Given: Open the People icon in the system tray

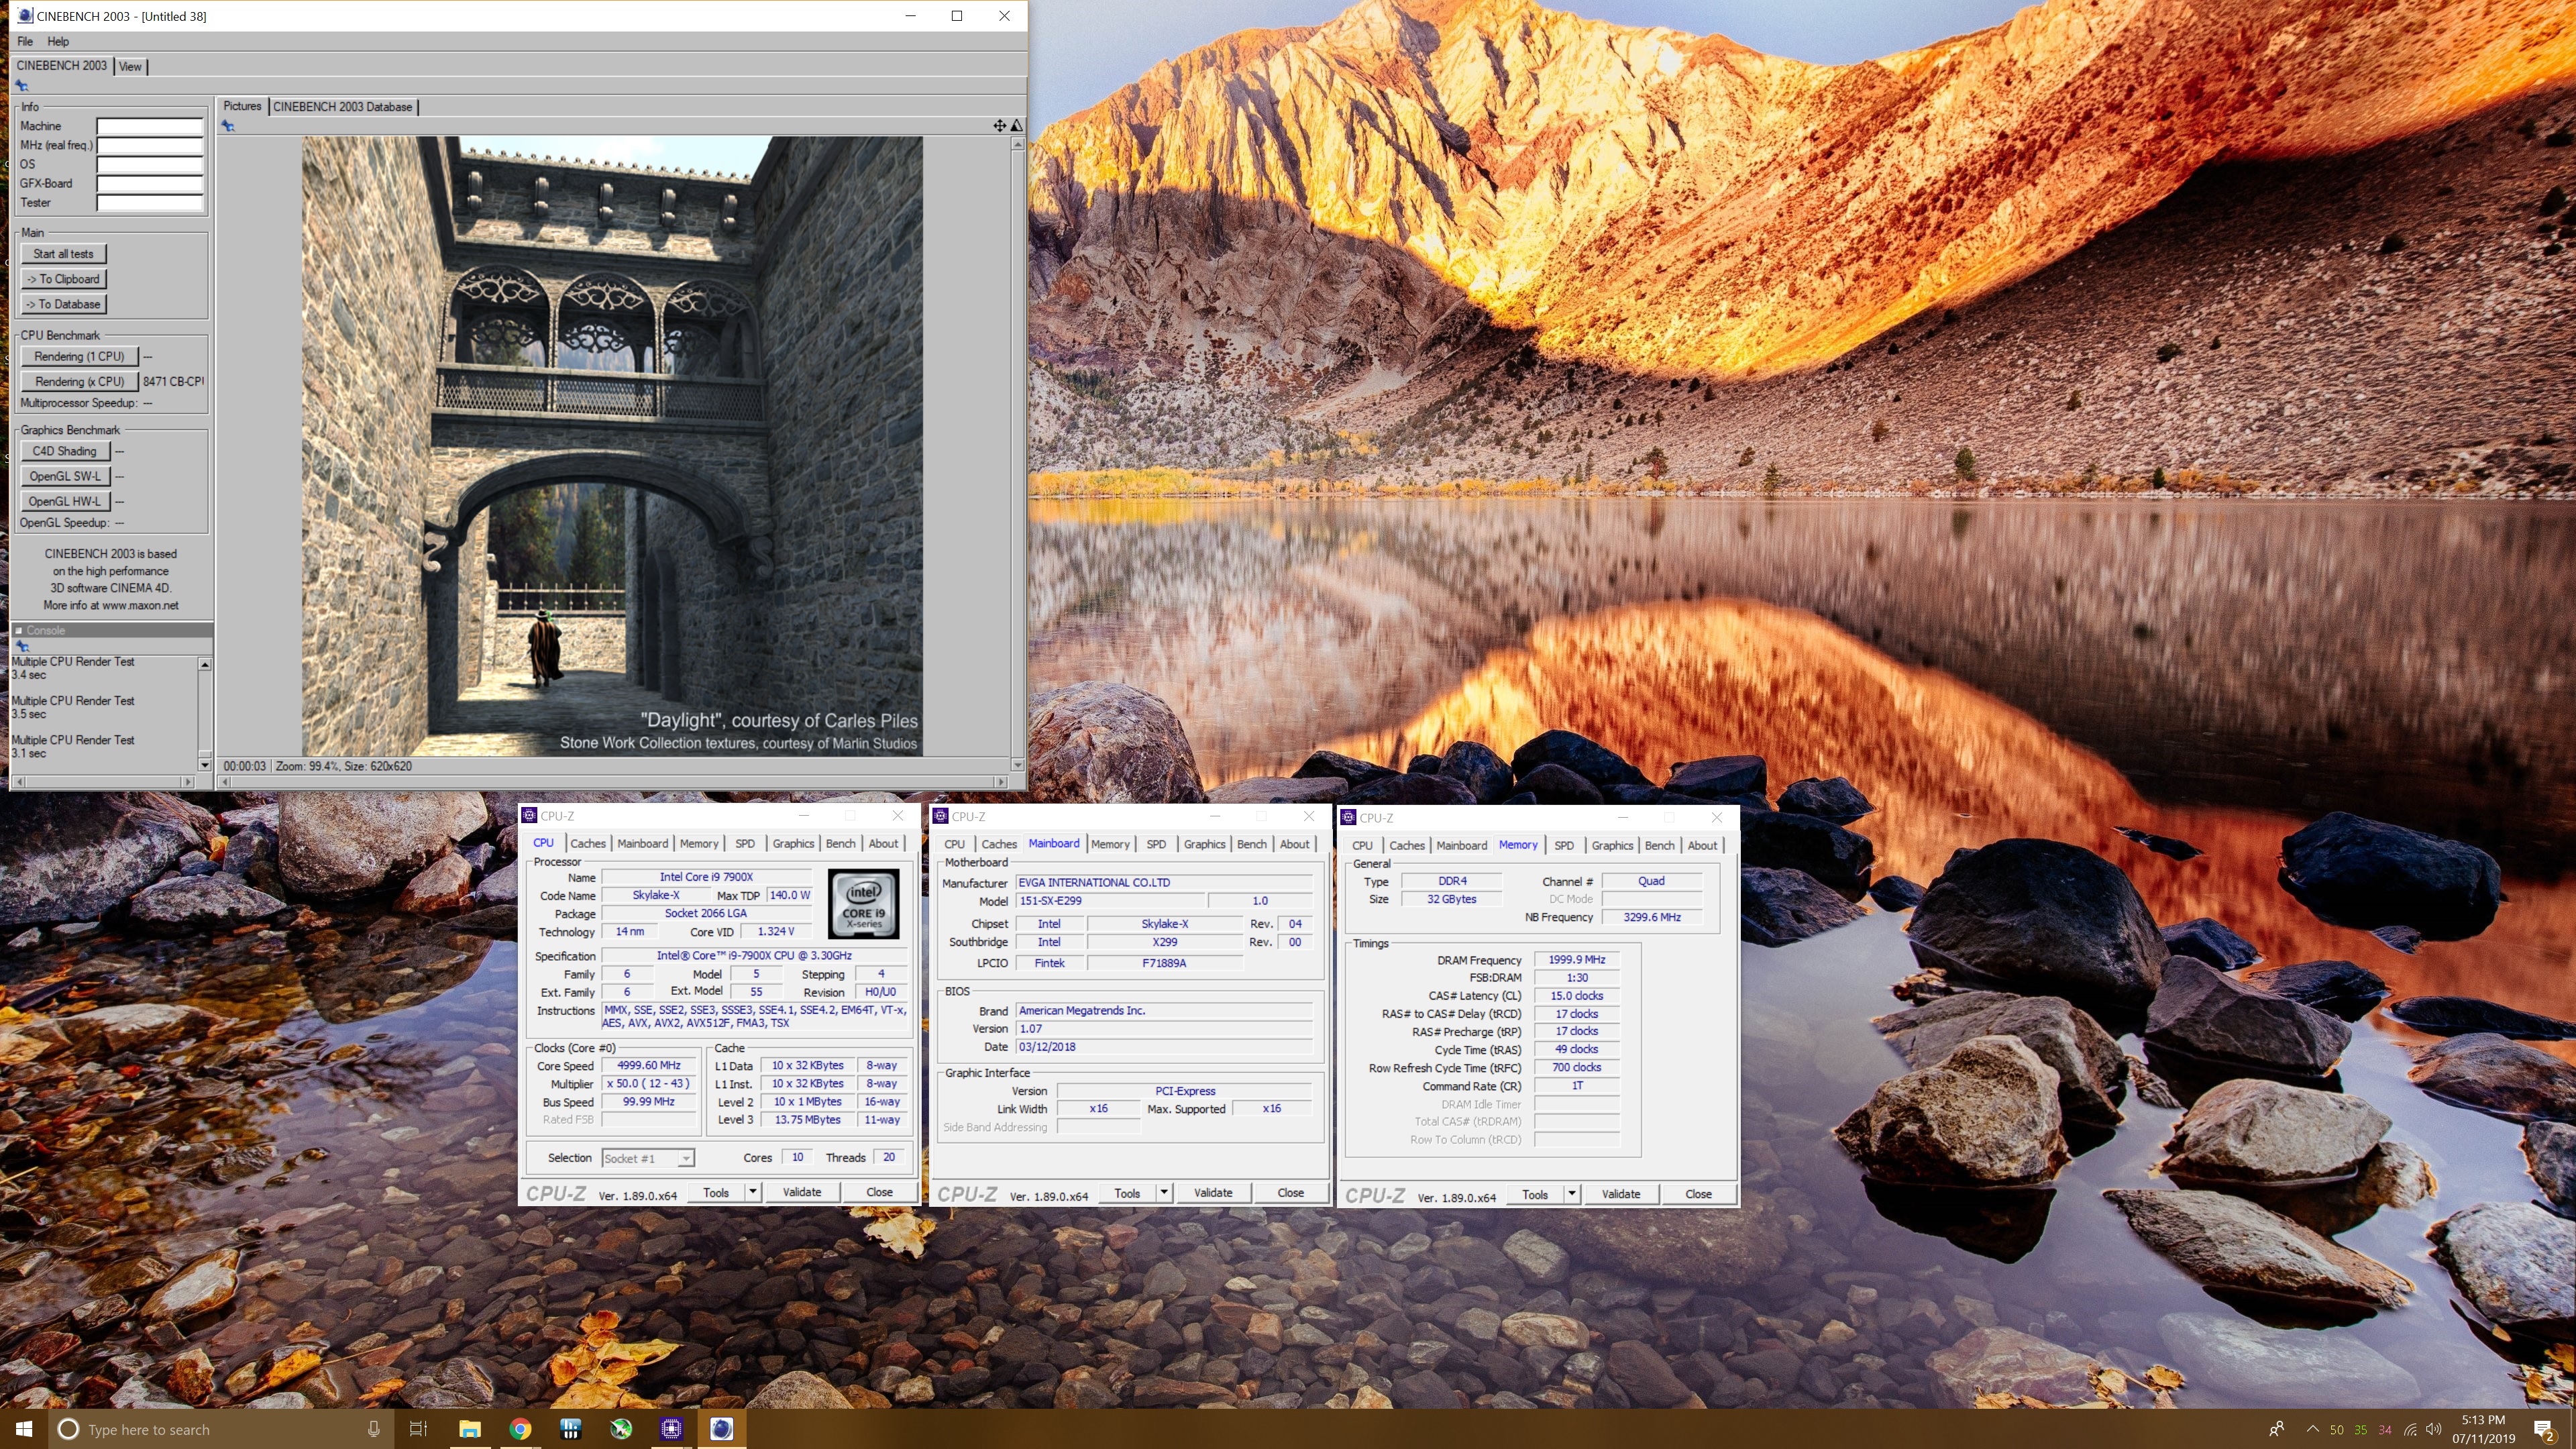Looking at the screenshot, I should (x=2277, y=1429).
